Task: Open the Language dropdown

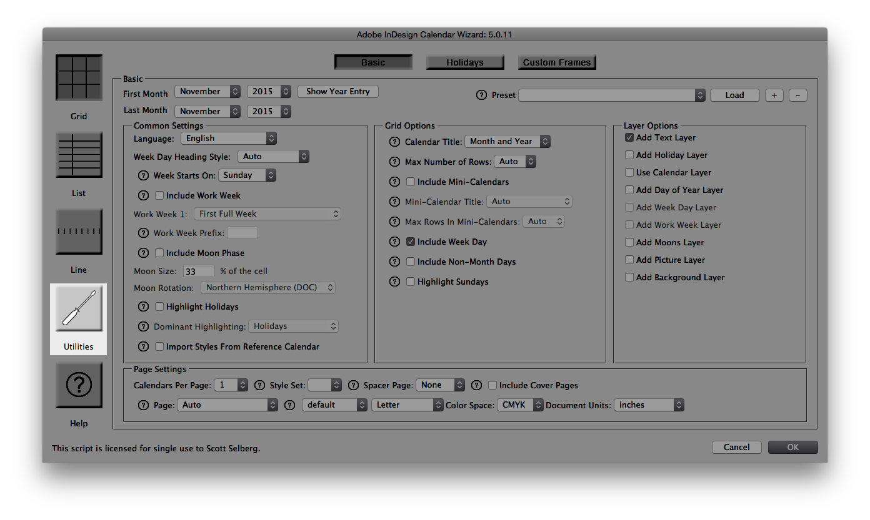Action: click(x=229, y=139)
